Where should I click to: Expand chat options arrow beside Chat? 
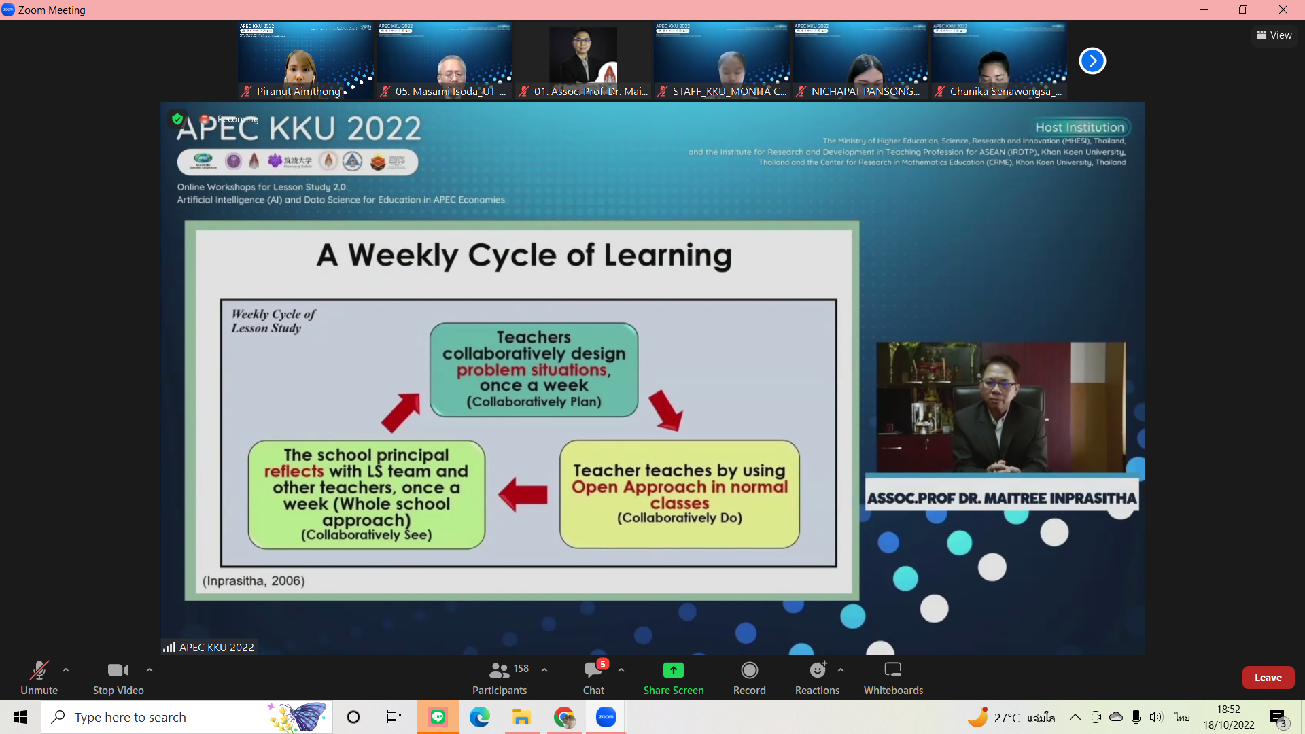tap(621, 670)
